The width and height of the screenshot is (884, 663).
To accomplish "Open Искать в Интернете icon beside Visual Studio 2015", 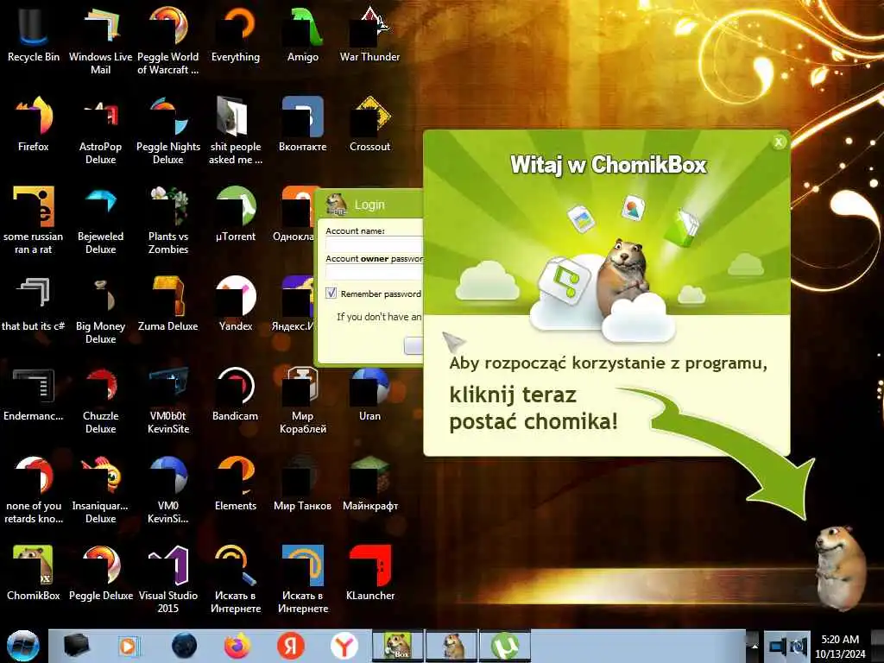I will point(236,578).
